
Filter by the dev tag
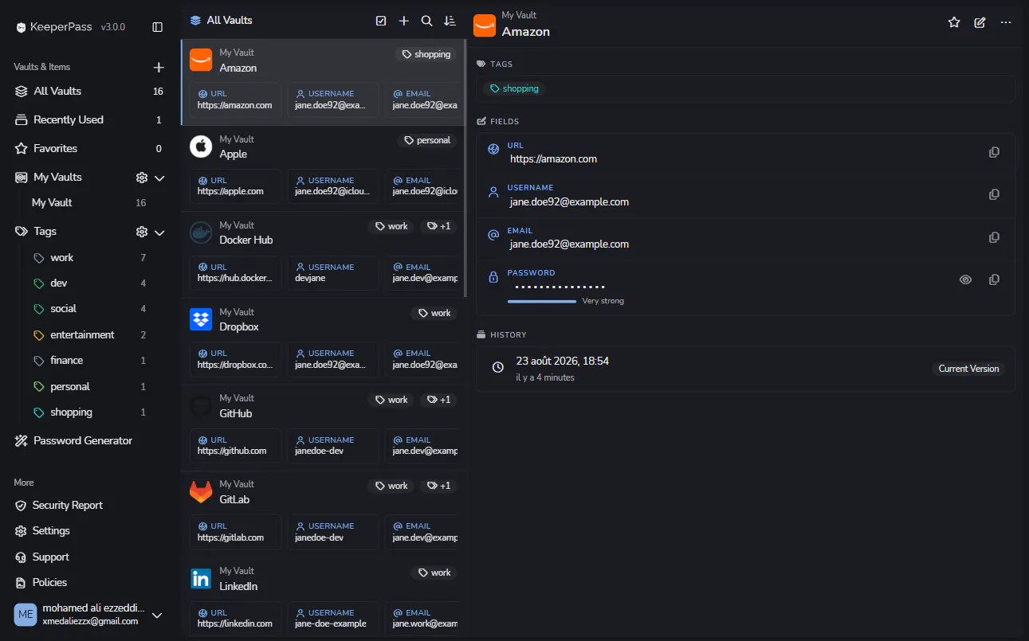coord(90,283)
